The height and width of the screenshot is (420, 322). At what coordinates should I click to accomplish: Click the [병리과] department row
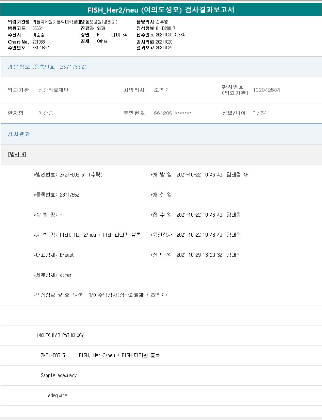point(17,155)
